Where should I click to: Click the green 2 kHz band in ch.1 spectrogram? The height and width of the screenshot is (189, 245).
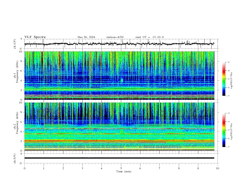point(119,89)
